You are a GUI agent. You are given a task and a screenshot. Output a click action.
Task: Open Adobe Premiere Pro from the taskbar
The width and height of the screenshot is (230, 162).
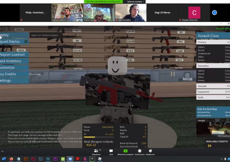click(x=55, y=159)
